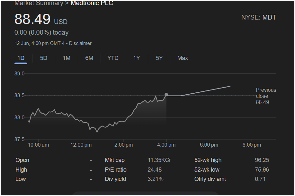295x196 pixels.
Task: Switch to the 1Y tab
Action: pyautogui.click(x=137, y=58)
